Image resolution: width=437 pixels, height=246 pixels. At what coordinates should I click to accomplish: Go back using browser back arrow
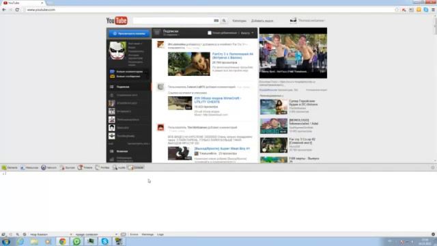point(4,10)
